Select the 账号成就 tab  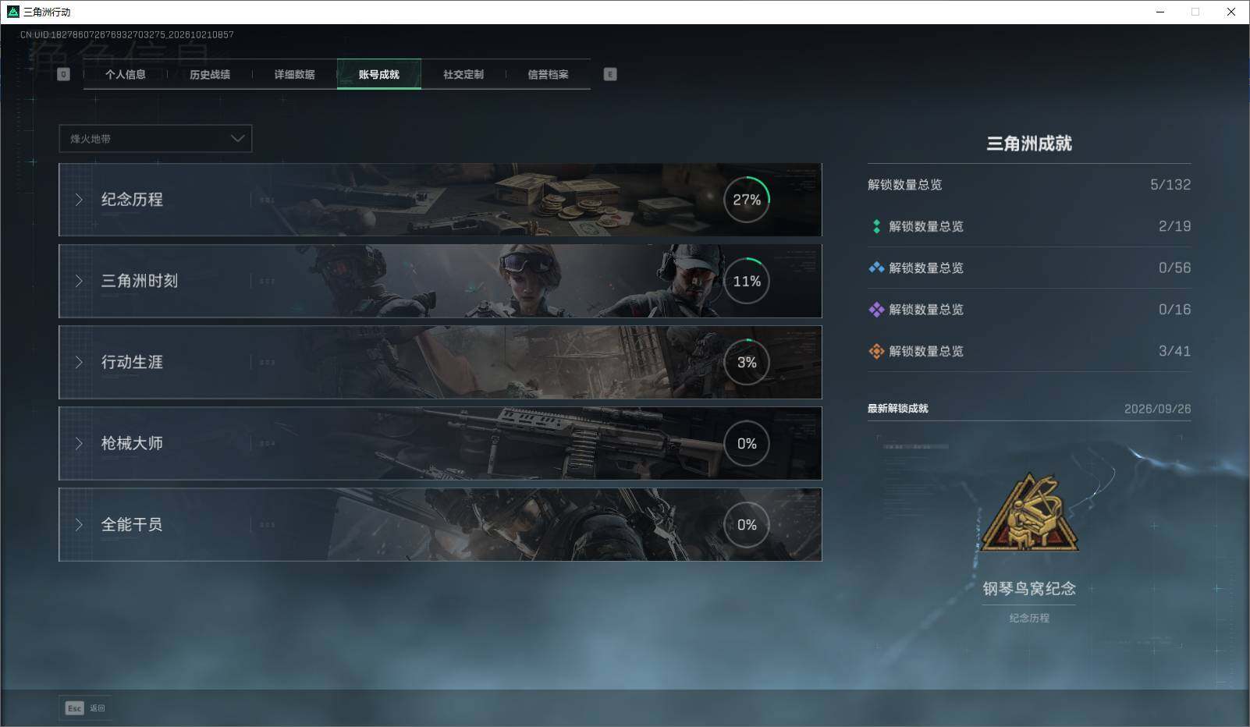tap(379, 74)
